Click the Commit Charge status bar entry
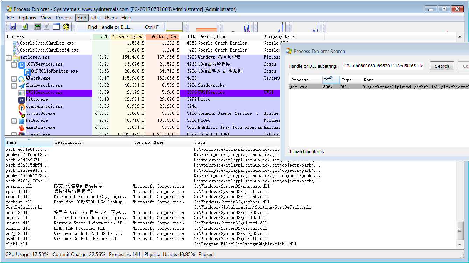Screen dimensions: 469x263 [79, 255]
